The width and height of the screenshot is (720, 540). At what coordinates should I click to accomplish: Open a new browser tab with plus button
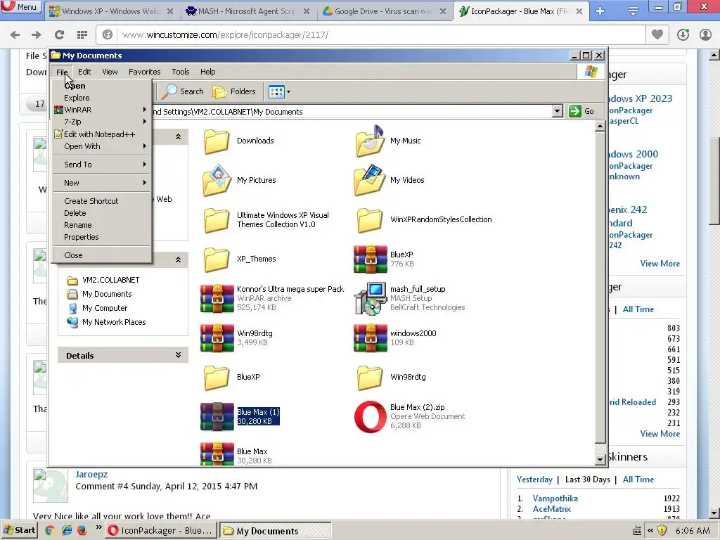pyautogui.click(x=600, y=11)
